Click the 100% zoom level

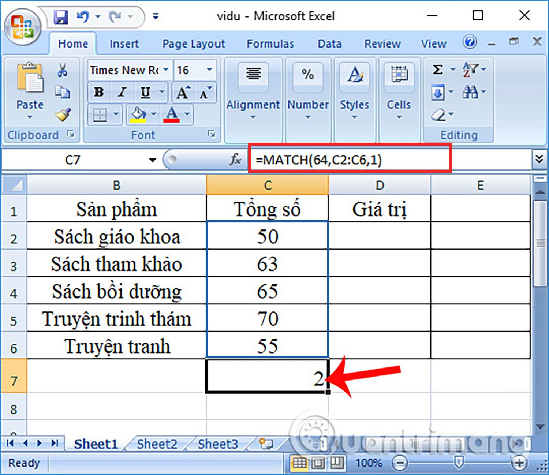pyautogui.click(x=369, y=463)
